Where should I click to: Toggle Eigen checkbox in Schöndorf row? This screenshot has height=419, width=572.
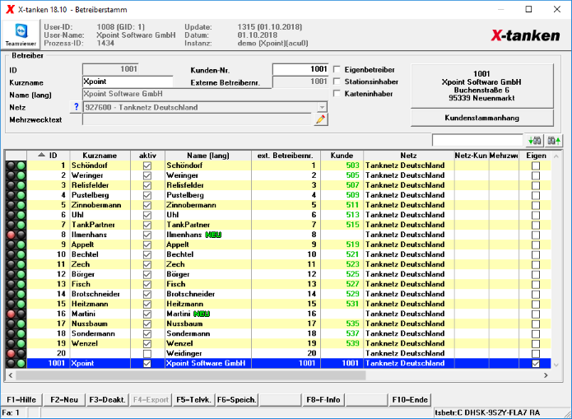[536, 165]
